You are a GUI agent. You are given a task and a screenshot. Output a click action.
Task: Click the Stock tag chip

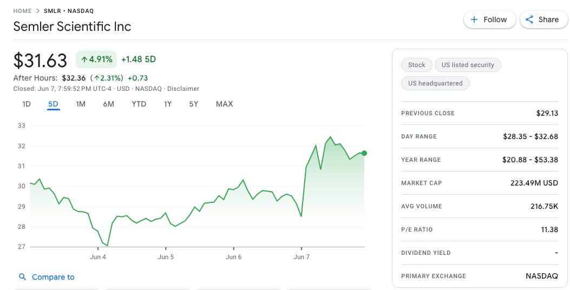[417, 65]
